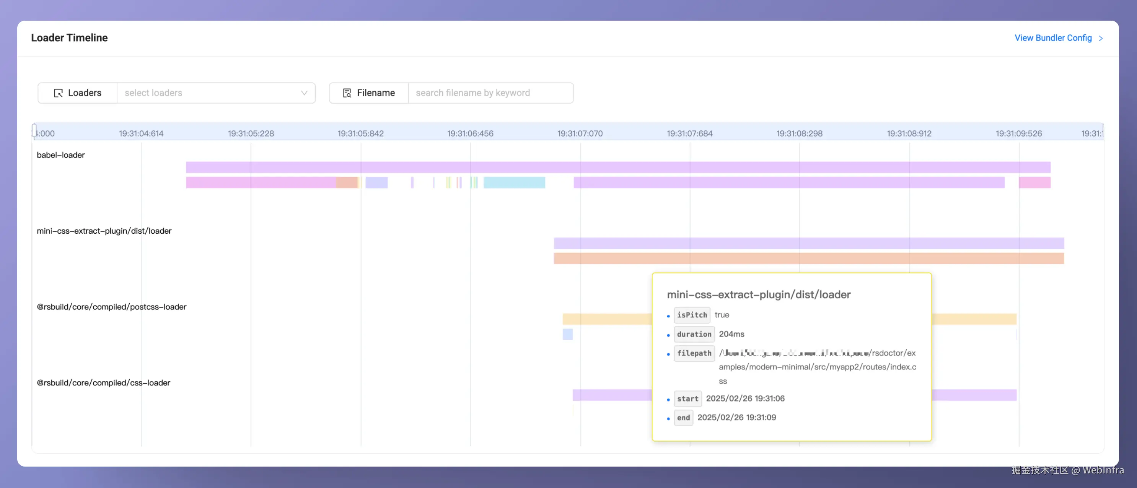
Task: Click the select loaders combo box
Action: [207, 93]
